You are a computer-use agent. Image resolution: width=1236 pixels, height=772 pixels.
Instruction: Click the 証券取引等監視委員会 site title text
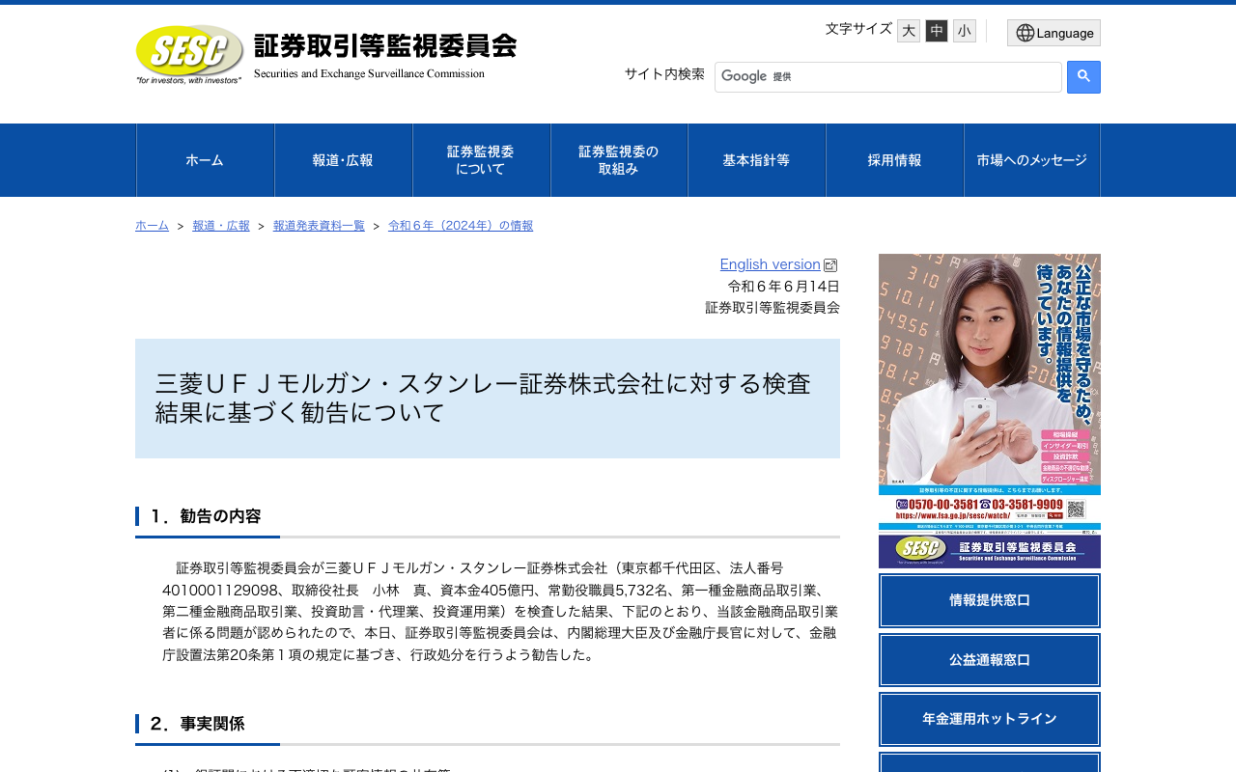coord(385,46)
